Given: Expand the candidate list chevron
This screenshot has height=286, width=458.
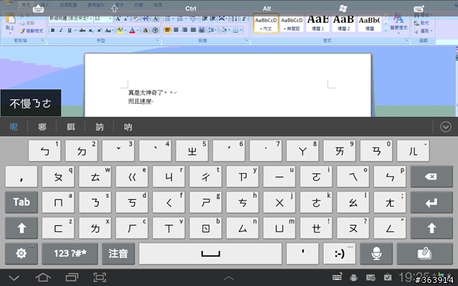Looking at the screenshot, I should tap(446, 127).
